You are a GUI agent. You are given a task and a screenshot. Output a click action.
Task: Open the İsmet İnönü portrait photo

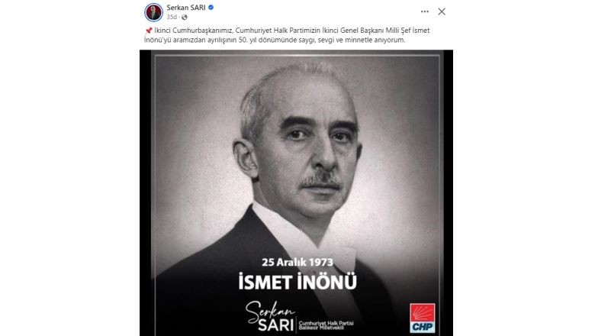(x=297, y=193)
